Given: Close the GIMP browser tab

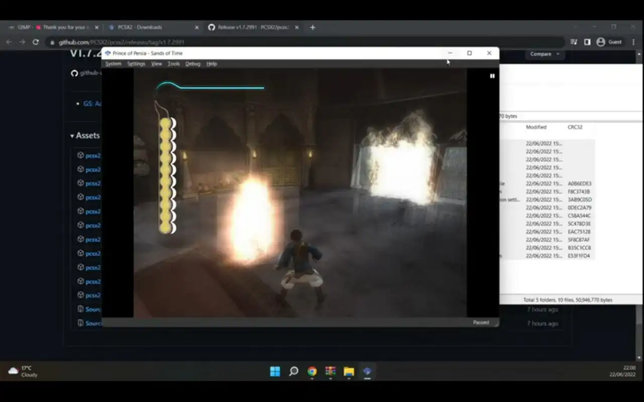Looking at the screenshot, I should [x=96, y=27].
